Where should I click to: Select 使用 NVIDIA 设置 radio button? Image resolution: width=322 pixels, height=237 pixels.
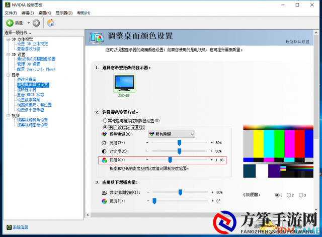coord(105,127)
